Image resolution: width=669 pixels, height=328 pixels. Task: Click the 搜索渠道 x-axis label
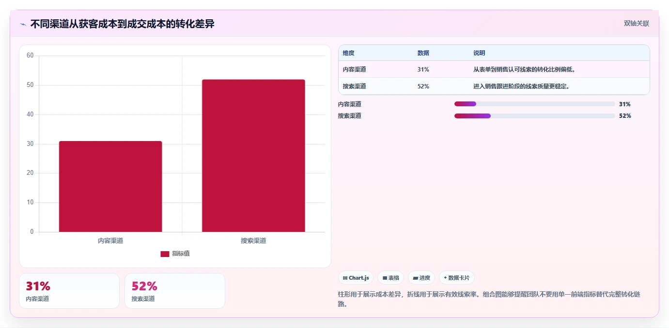pos(253,241)
